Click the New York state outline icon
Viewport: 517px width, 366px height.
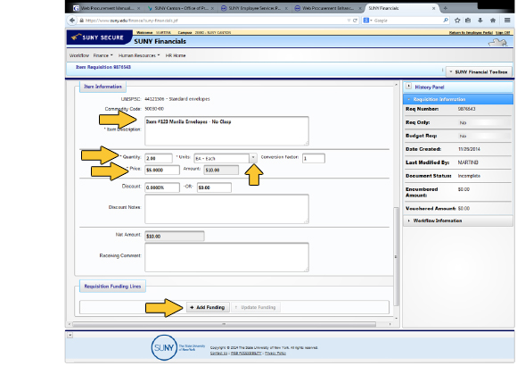tap(497, 42)
